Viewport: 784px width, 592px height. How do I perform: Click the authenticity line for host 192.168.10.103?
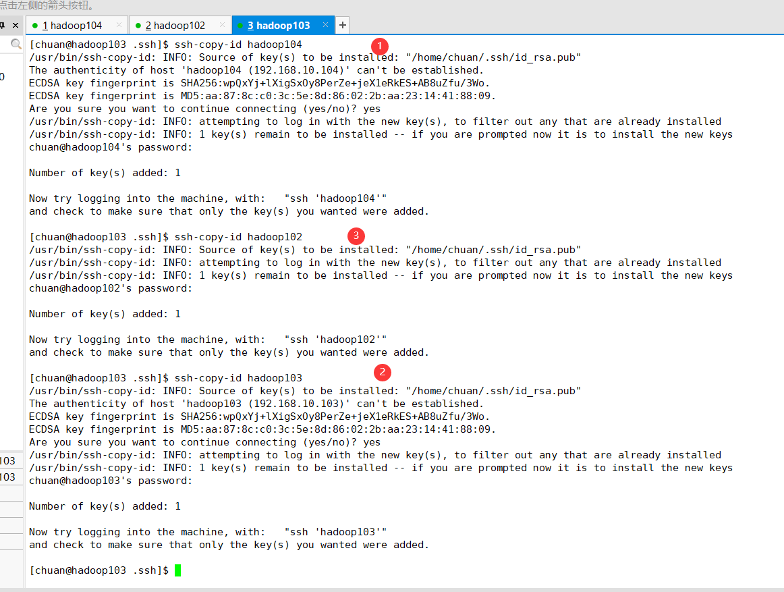256,404
